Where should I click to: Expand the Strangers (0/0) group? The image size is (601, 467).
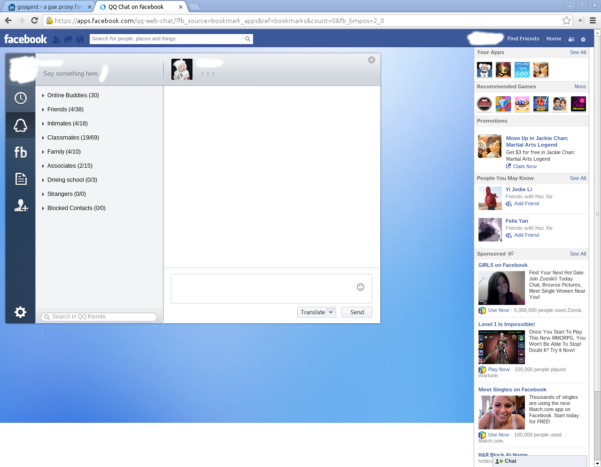tap(64, 194)
